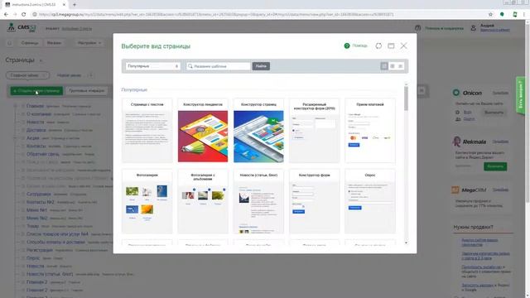Tick the checkbox for Регистрация page
Screen dimensions: 530x298
[23, 250]
